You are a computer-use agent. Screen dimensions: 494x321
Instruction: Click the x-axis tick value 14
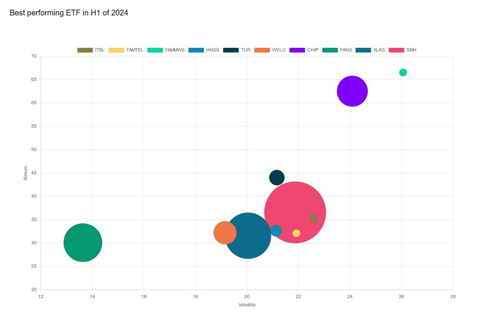(x=92, y=297)
